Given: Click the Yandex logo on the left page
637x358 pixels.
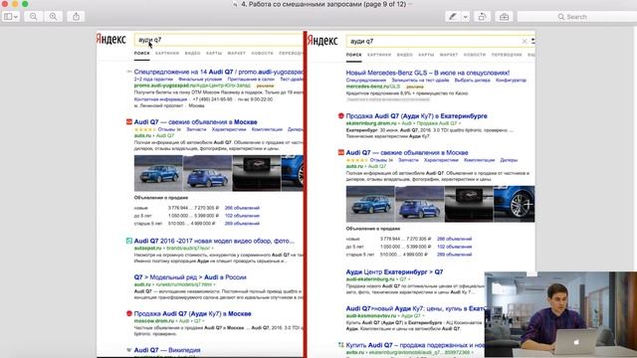Looking at the screenshot, I should pyautogui.click(x=111, y=39).
